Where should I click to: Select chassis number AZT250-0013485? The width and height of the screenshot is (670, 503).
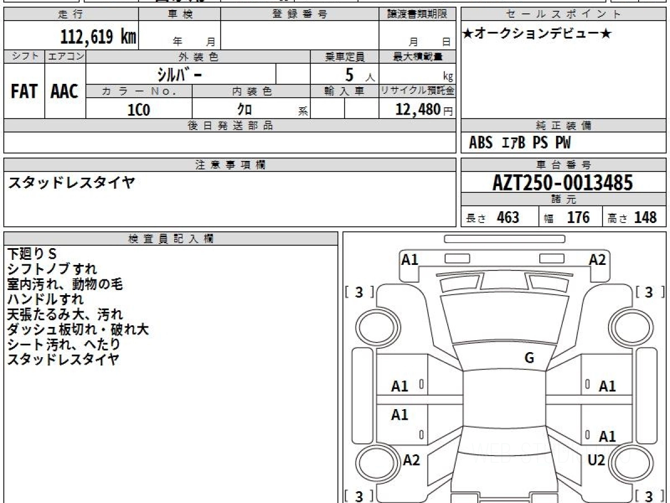click(x=563, y=183)
